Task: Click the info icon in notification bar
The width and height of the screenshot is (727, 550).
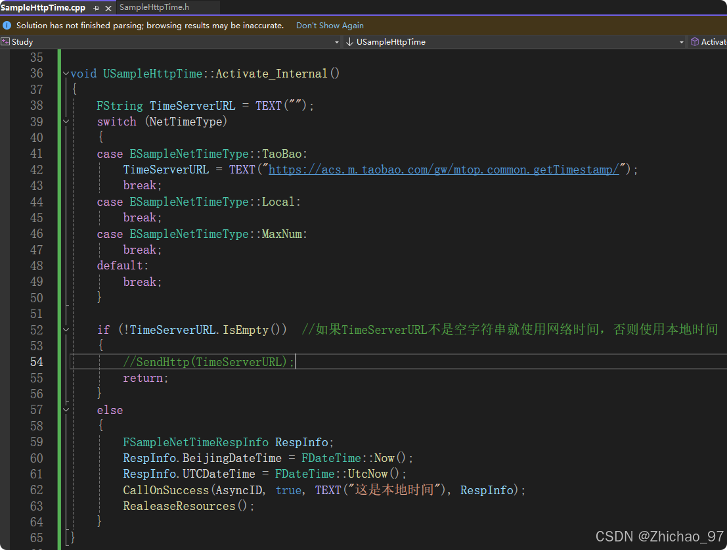Action: click(7, 25)
